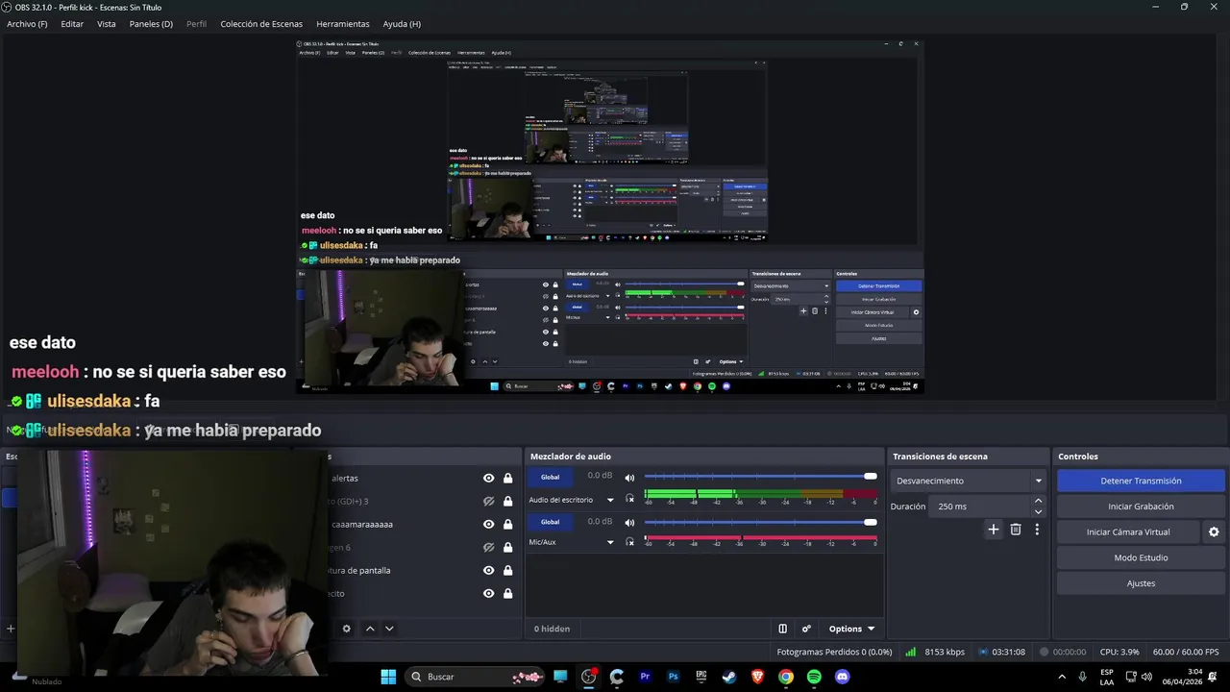This screenshot has width=1230, height=692.
Task: Show hidden tray icons chevron
Action: click(x=1063, y=677)
